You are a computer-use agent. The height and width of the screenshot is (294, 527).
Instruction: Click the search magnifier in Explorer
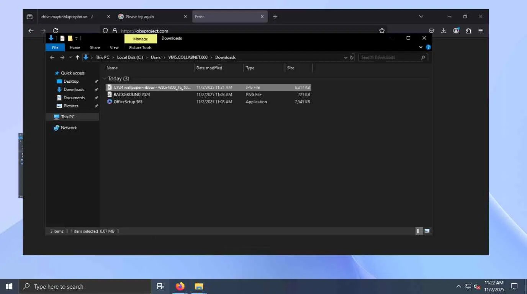(x=423, y=57)
